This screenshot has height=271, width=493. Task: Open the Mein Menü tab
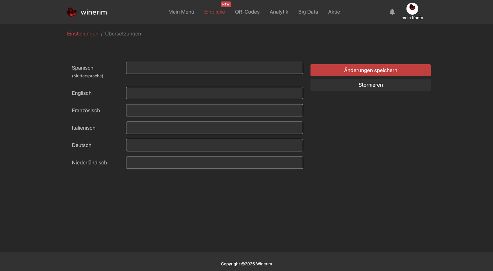181,12
